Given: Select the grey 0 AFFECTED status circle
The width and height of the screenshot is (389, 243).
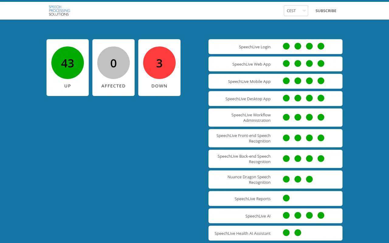Looking at the screenshot, I should [x=113, y=63].
